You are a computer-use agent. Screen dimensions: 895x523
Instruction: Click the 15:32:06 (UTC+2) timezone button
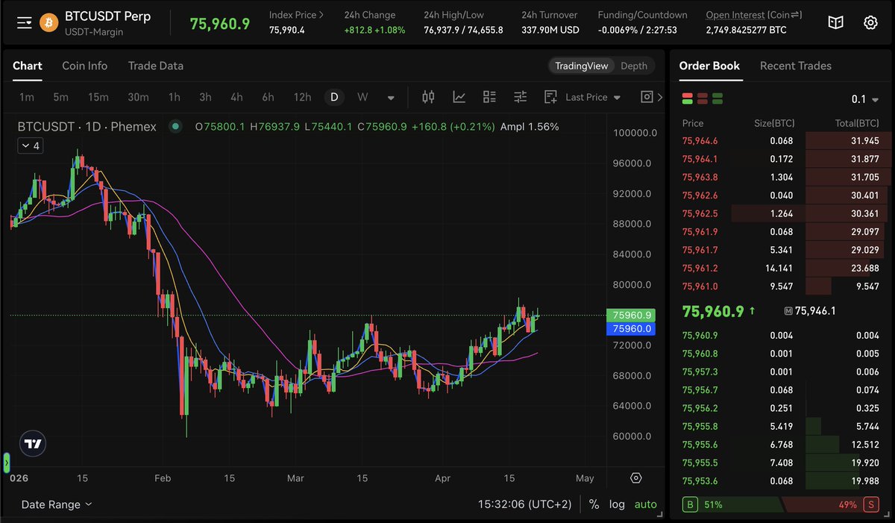[x=525, y=504]
